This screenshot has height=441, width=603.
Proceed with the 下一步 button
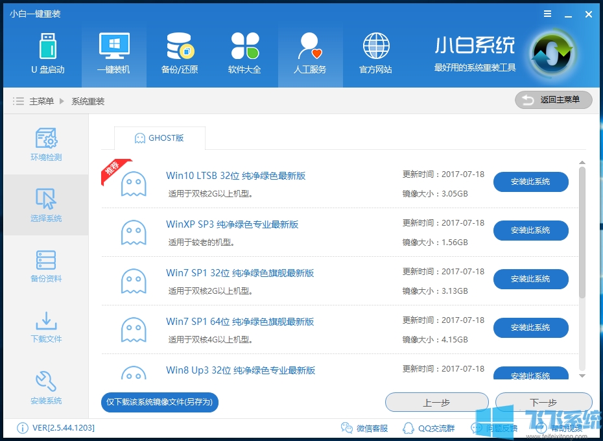tap(543, 402)
